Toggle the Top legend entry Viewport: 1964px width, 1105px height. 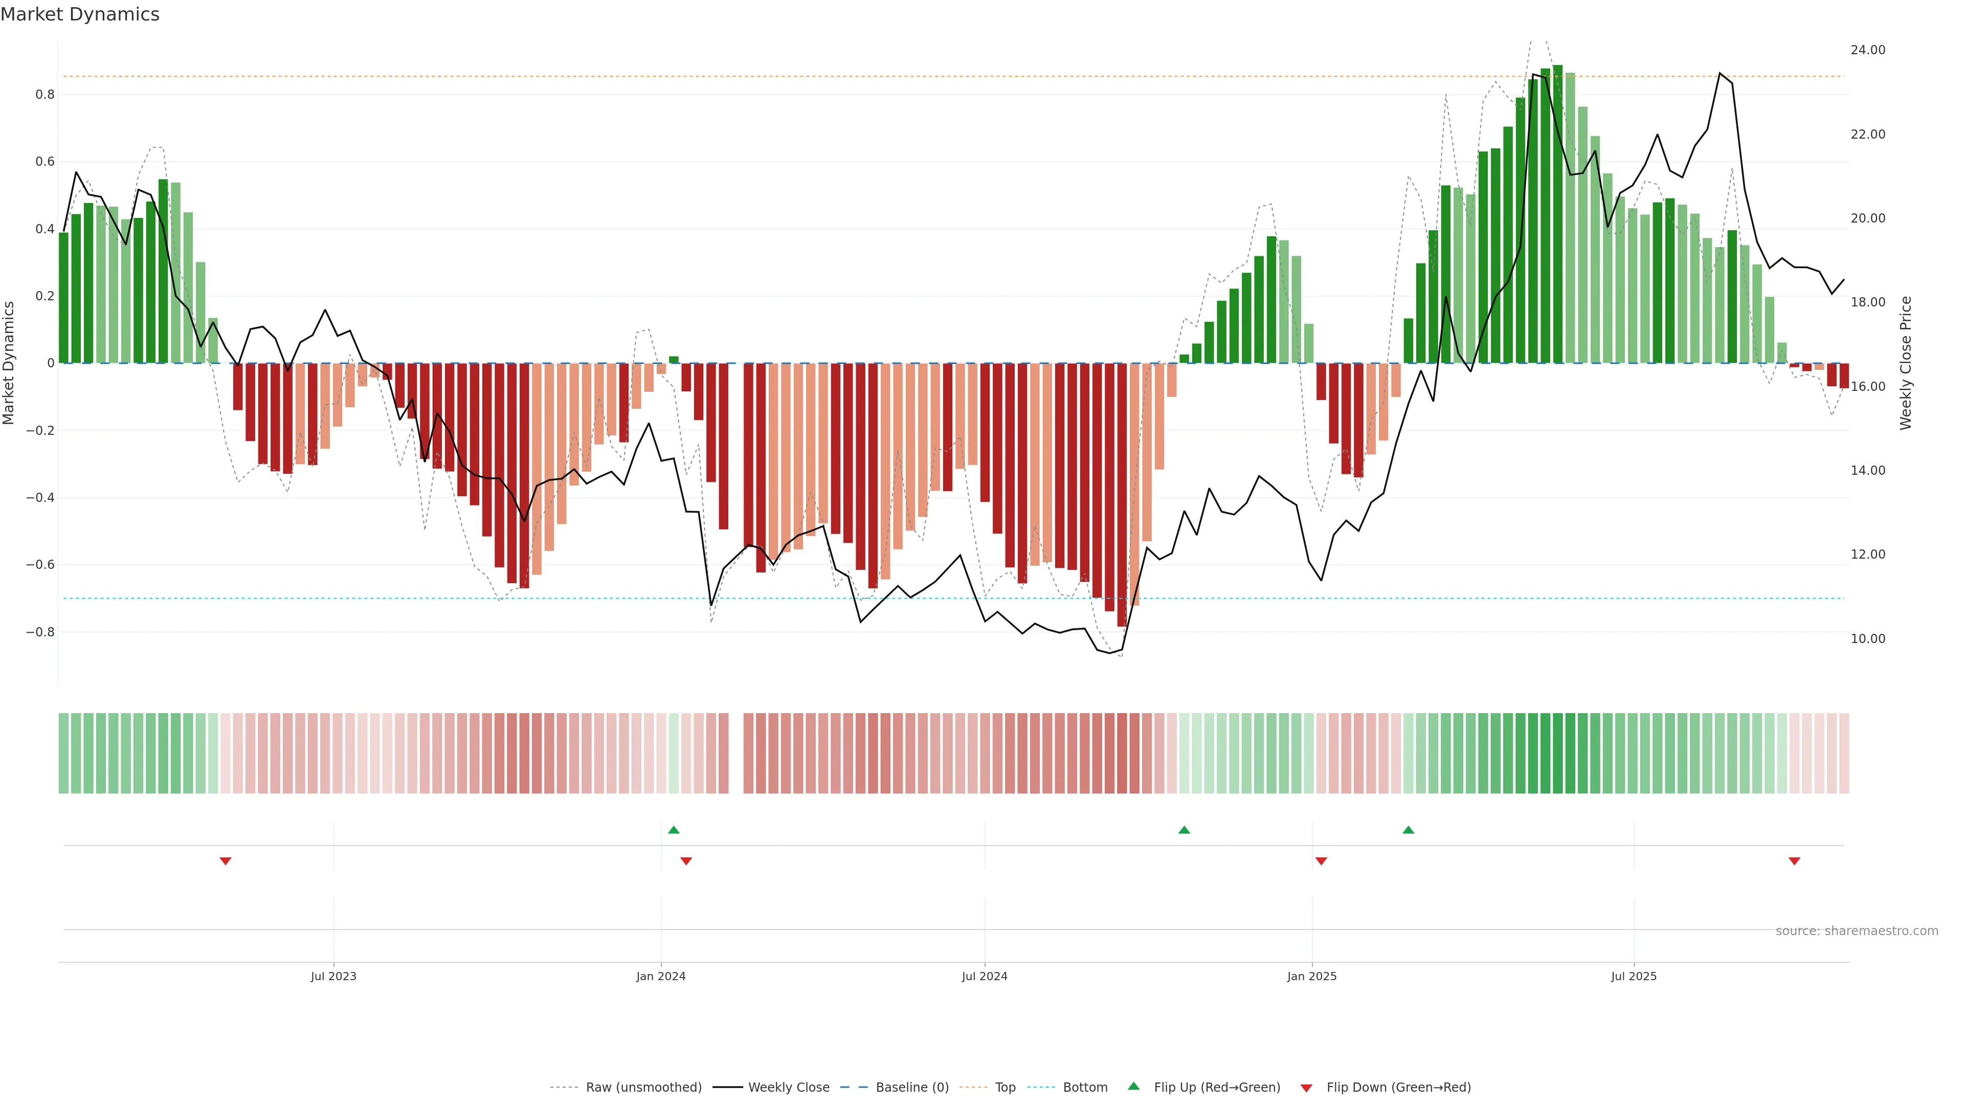coord(1005,1088)
